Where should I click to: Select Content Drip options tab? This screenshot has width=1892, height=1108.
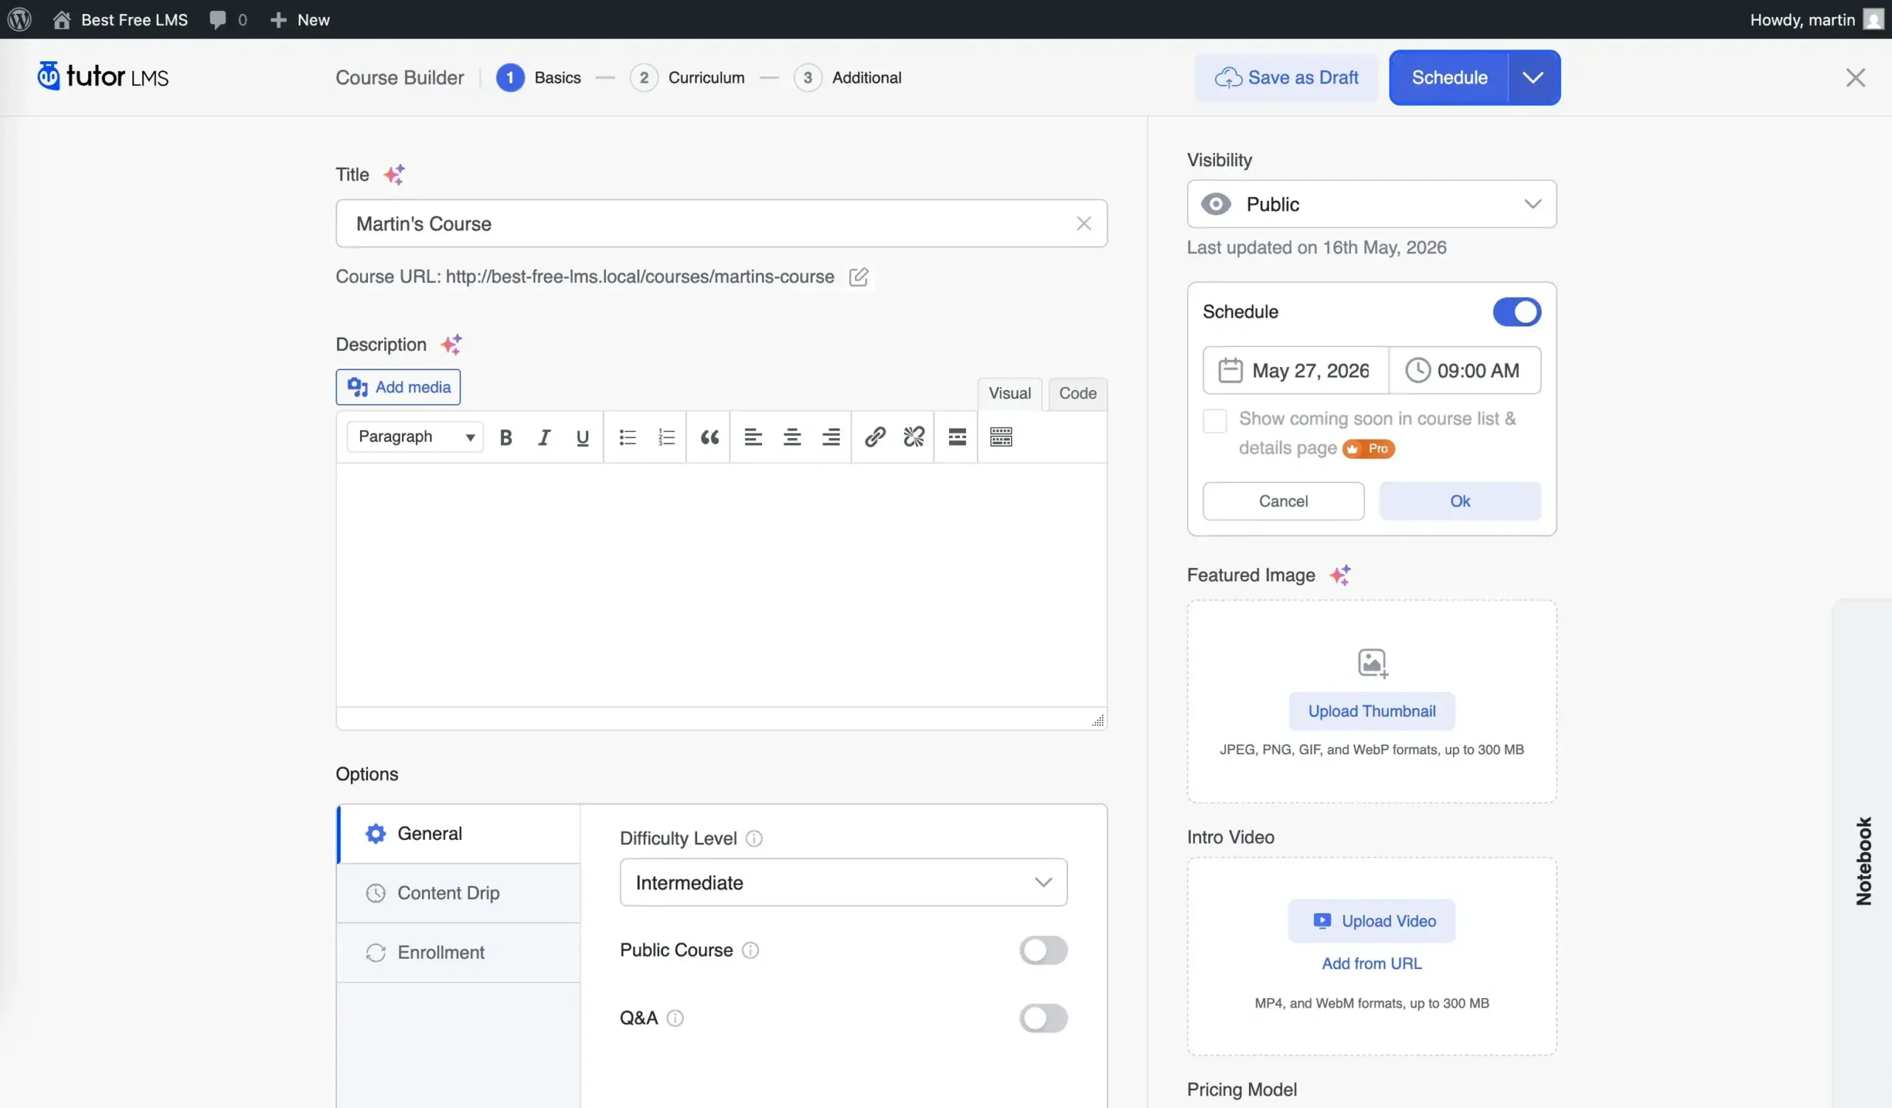click(x=459, y=894)
